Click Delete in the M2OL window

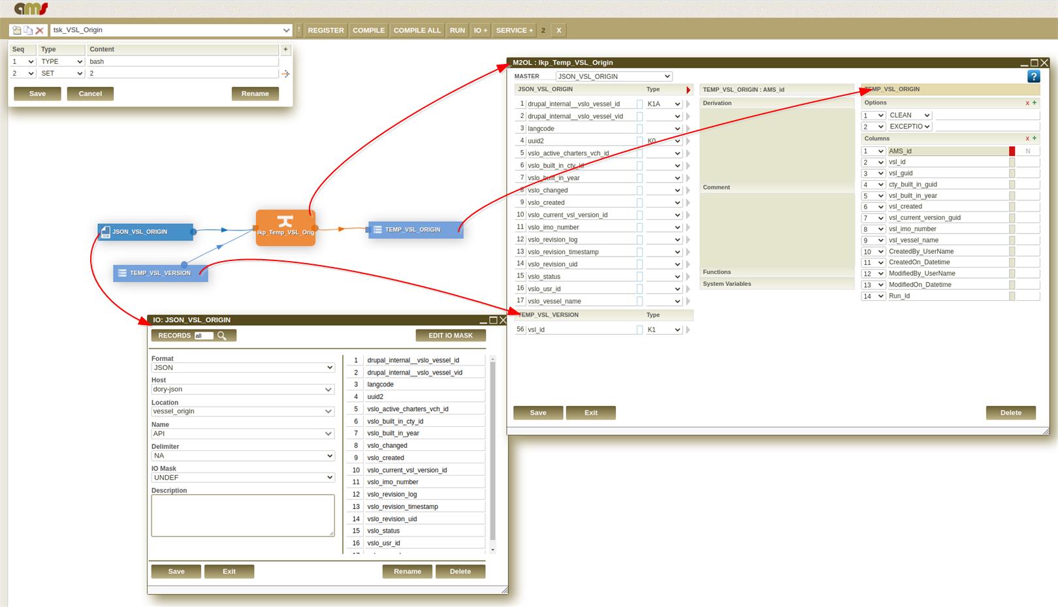point(1011,412)
